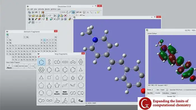
Task: Select the carbon Atom fragment type
Action: (9, 66)
